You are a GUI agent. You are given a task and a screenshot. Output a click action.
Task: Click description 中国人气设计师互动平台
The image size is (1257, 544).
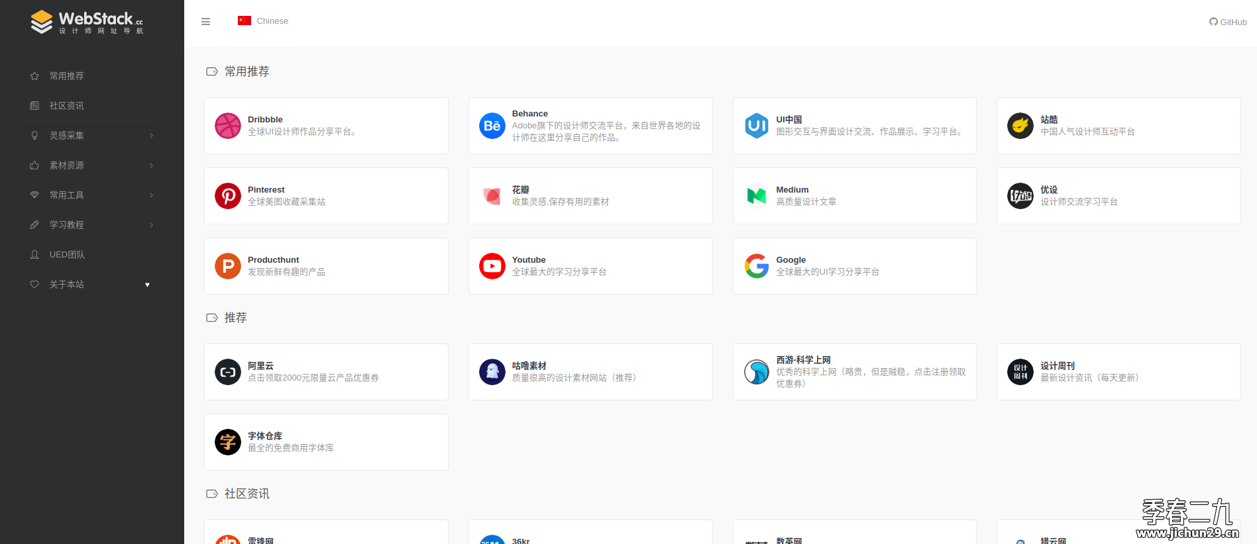click(x=1087, y=132)
